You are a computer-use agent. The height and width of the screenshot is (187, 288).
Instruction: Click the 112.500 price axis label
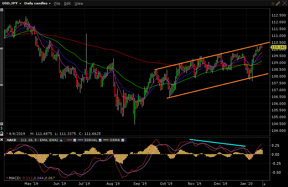279,15
